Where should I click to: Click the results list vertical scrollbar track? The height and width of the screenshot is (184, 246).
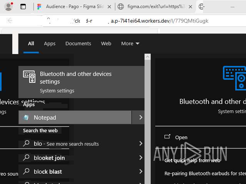pos(148,122)
